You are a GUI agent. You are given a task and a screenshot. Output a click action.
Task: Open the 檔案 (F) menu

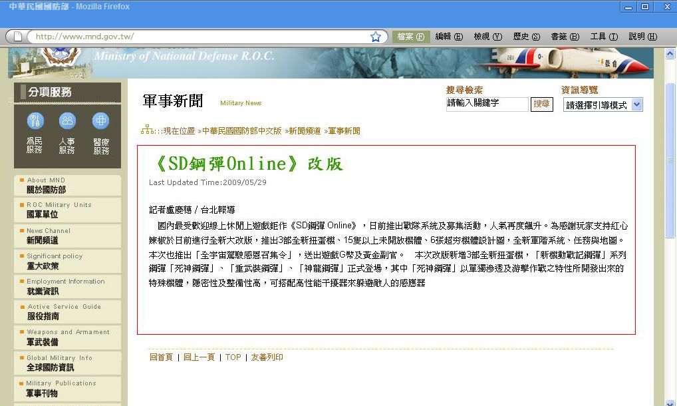click(x=410, y=37)
